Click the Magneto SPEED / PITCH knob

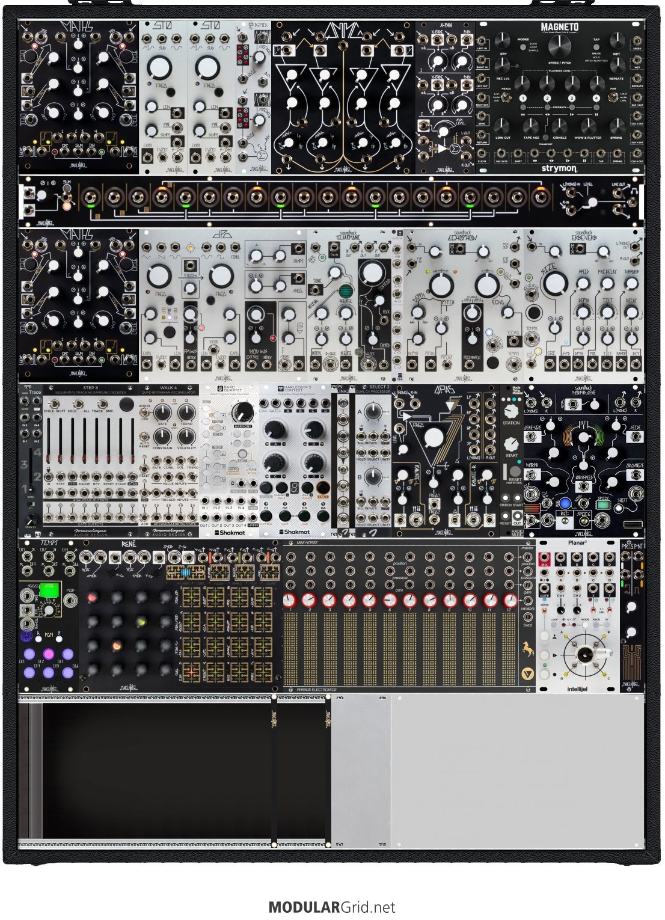559,46
